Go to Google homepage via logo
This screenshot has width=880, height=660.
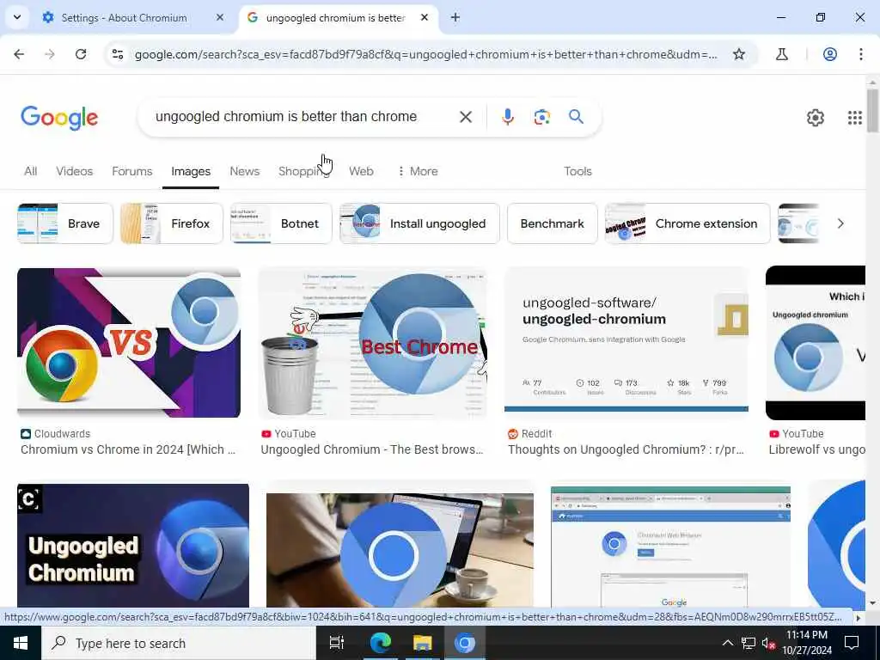tap(59, 118)
